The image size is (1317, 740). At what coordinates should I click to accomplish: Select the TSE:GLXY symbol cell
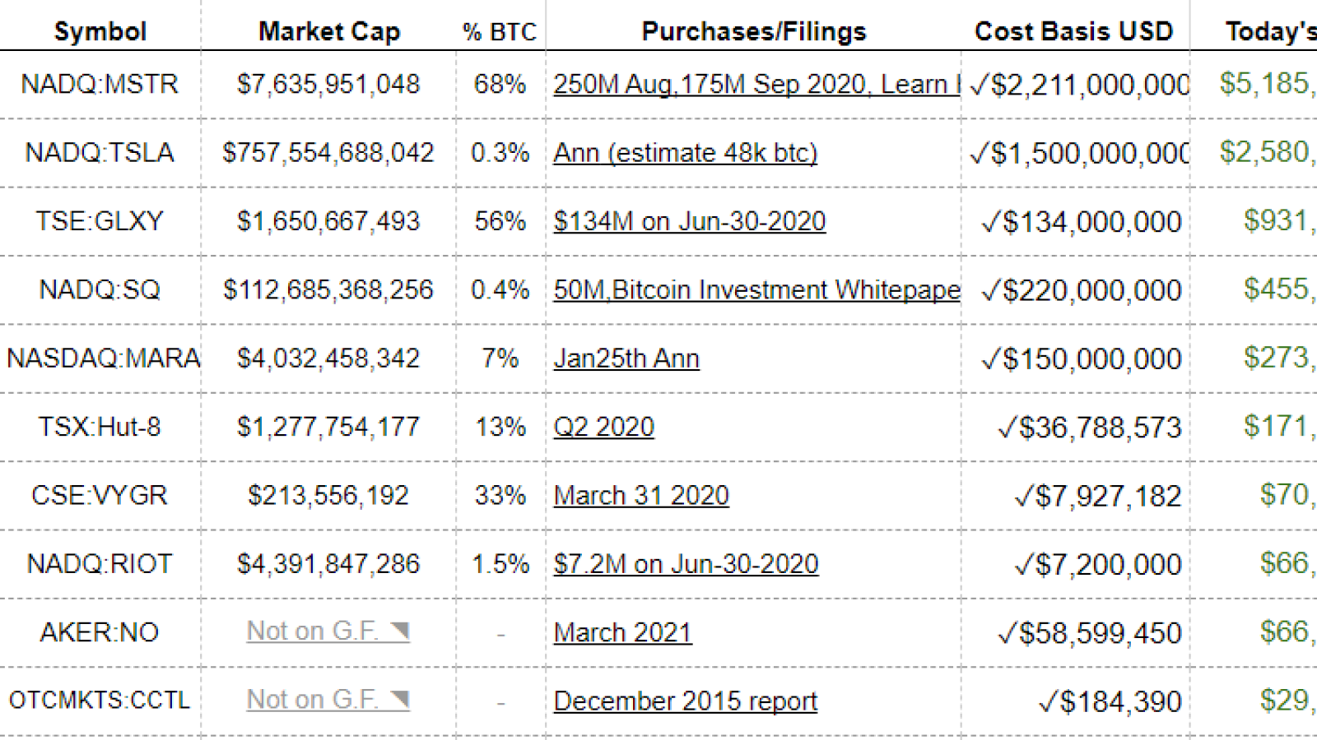pos(100,221)
